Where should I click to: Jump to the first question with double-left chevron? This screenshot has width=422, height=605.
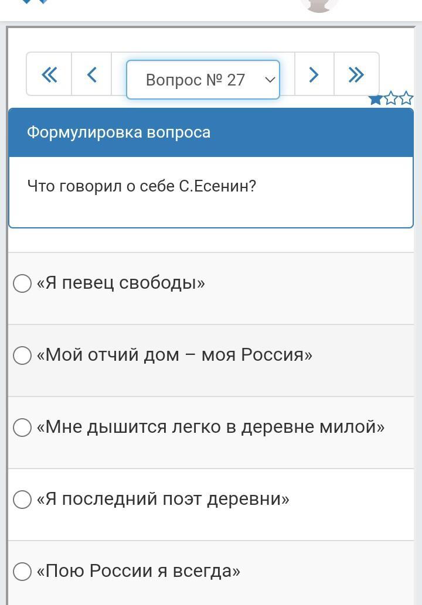pos(49,74)
